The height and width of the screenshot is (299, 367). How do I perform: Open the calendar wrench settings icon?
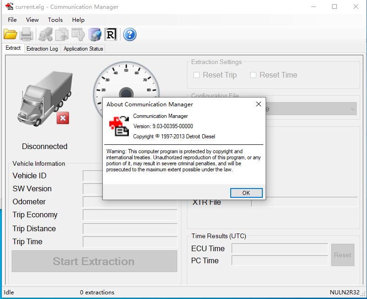[78, 34]
